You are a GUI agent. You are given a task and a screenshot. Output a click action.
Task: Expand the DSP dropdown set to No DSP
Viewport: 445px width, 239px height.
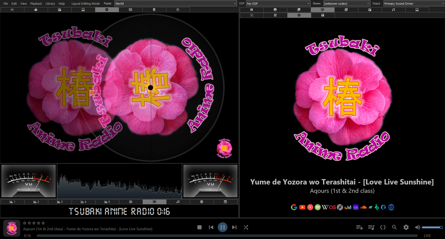point(278,3)
